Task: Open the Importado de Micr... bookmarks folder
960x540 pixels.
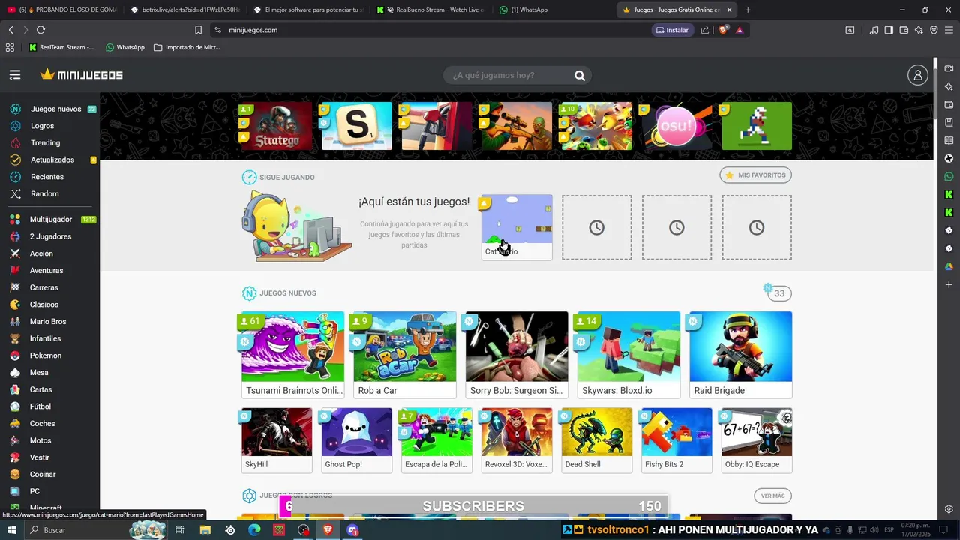Action: click(187, 47)
